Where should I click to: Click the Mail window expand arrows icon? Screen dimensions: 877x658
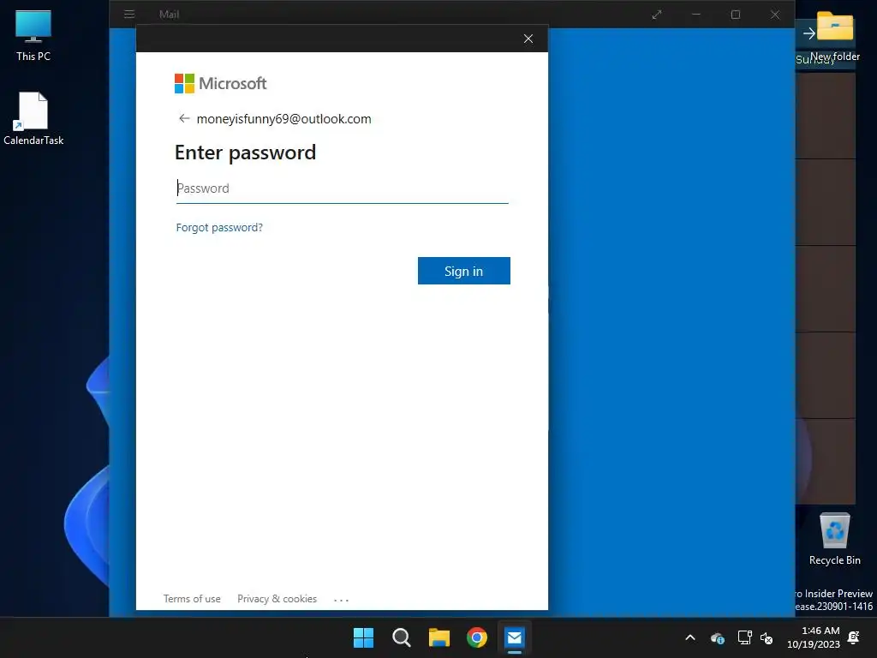(657, 15)
